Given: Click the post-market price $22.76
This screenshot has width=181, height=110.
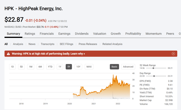Looking at the screenshot, I should pos(40,27).
